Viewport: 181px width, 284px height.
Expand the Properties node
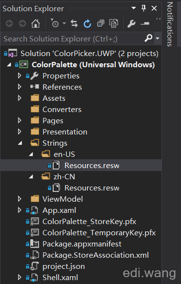point(20,76)
